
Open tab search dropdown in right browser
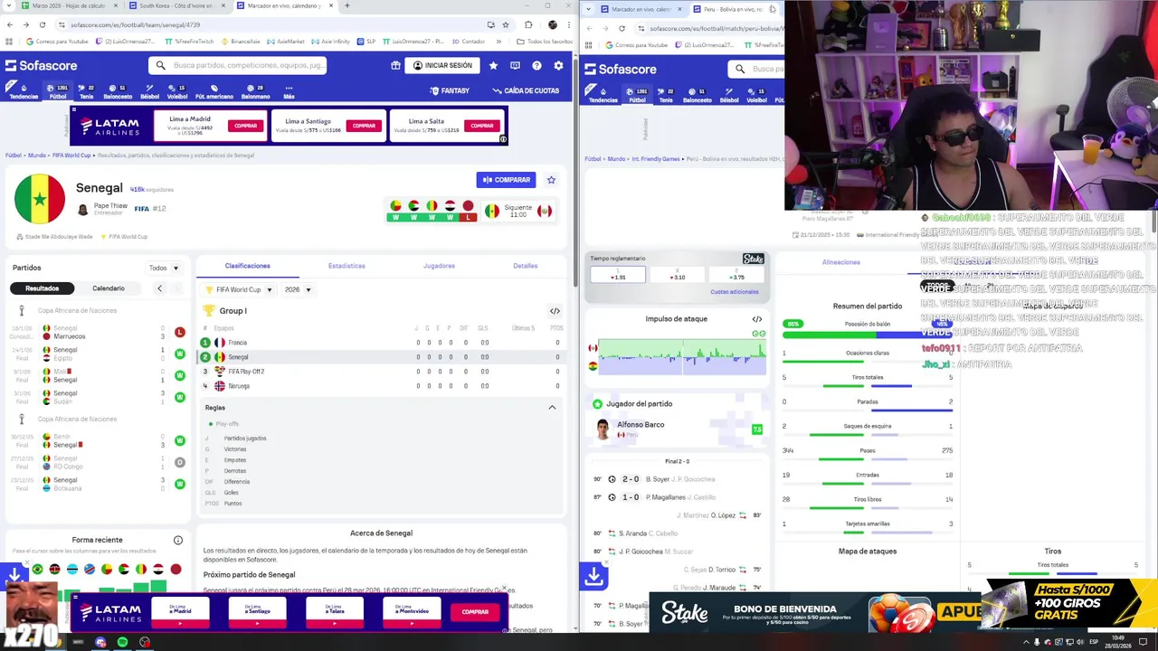click(x=589, y=9)
